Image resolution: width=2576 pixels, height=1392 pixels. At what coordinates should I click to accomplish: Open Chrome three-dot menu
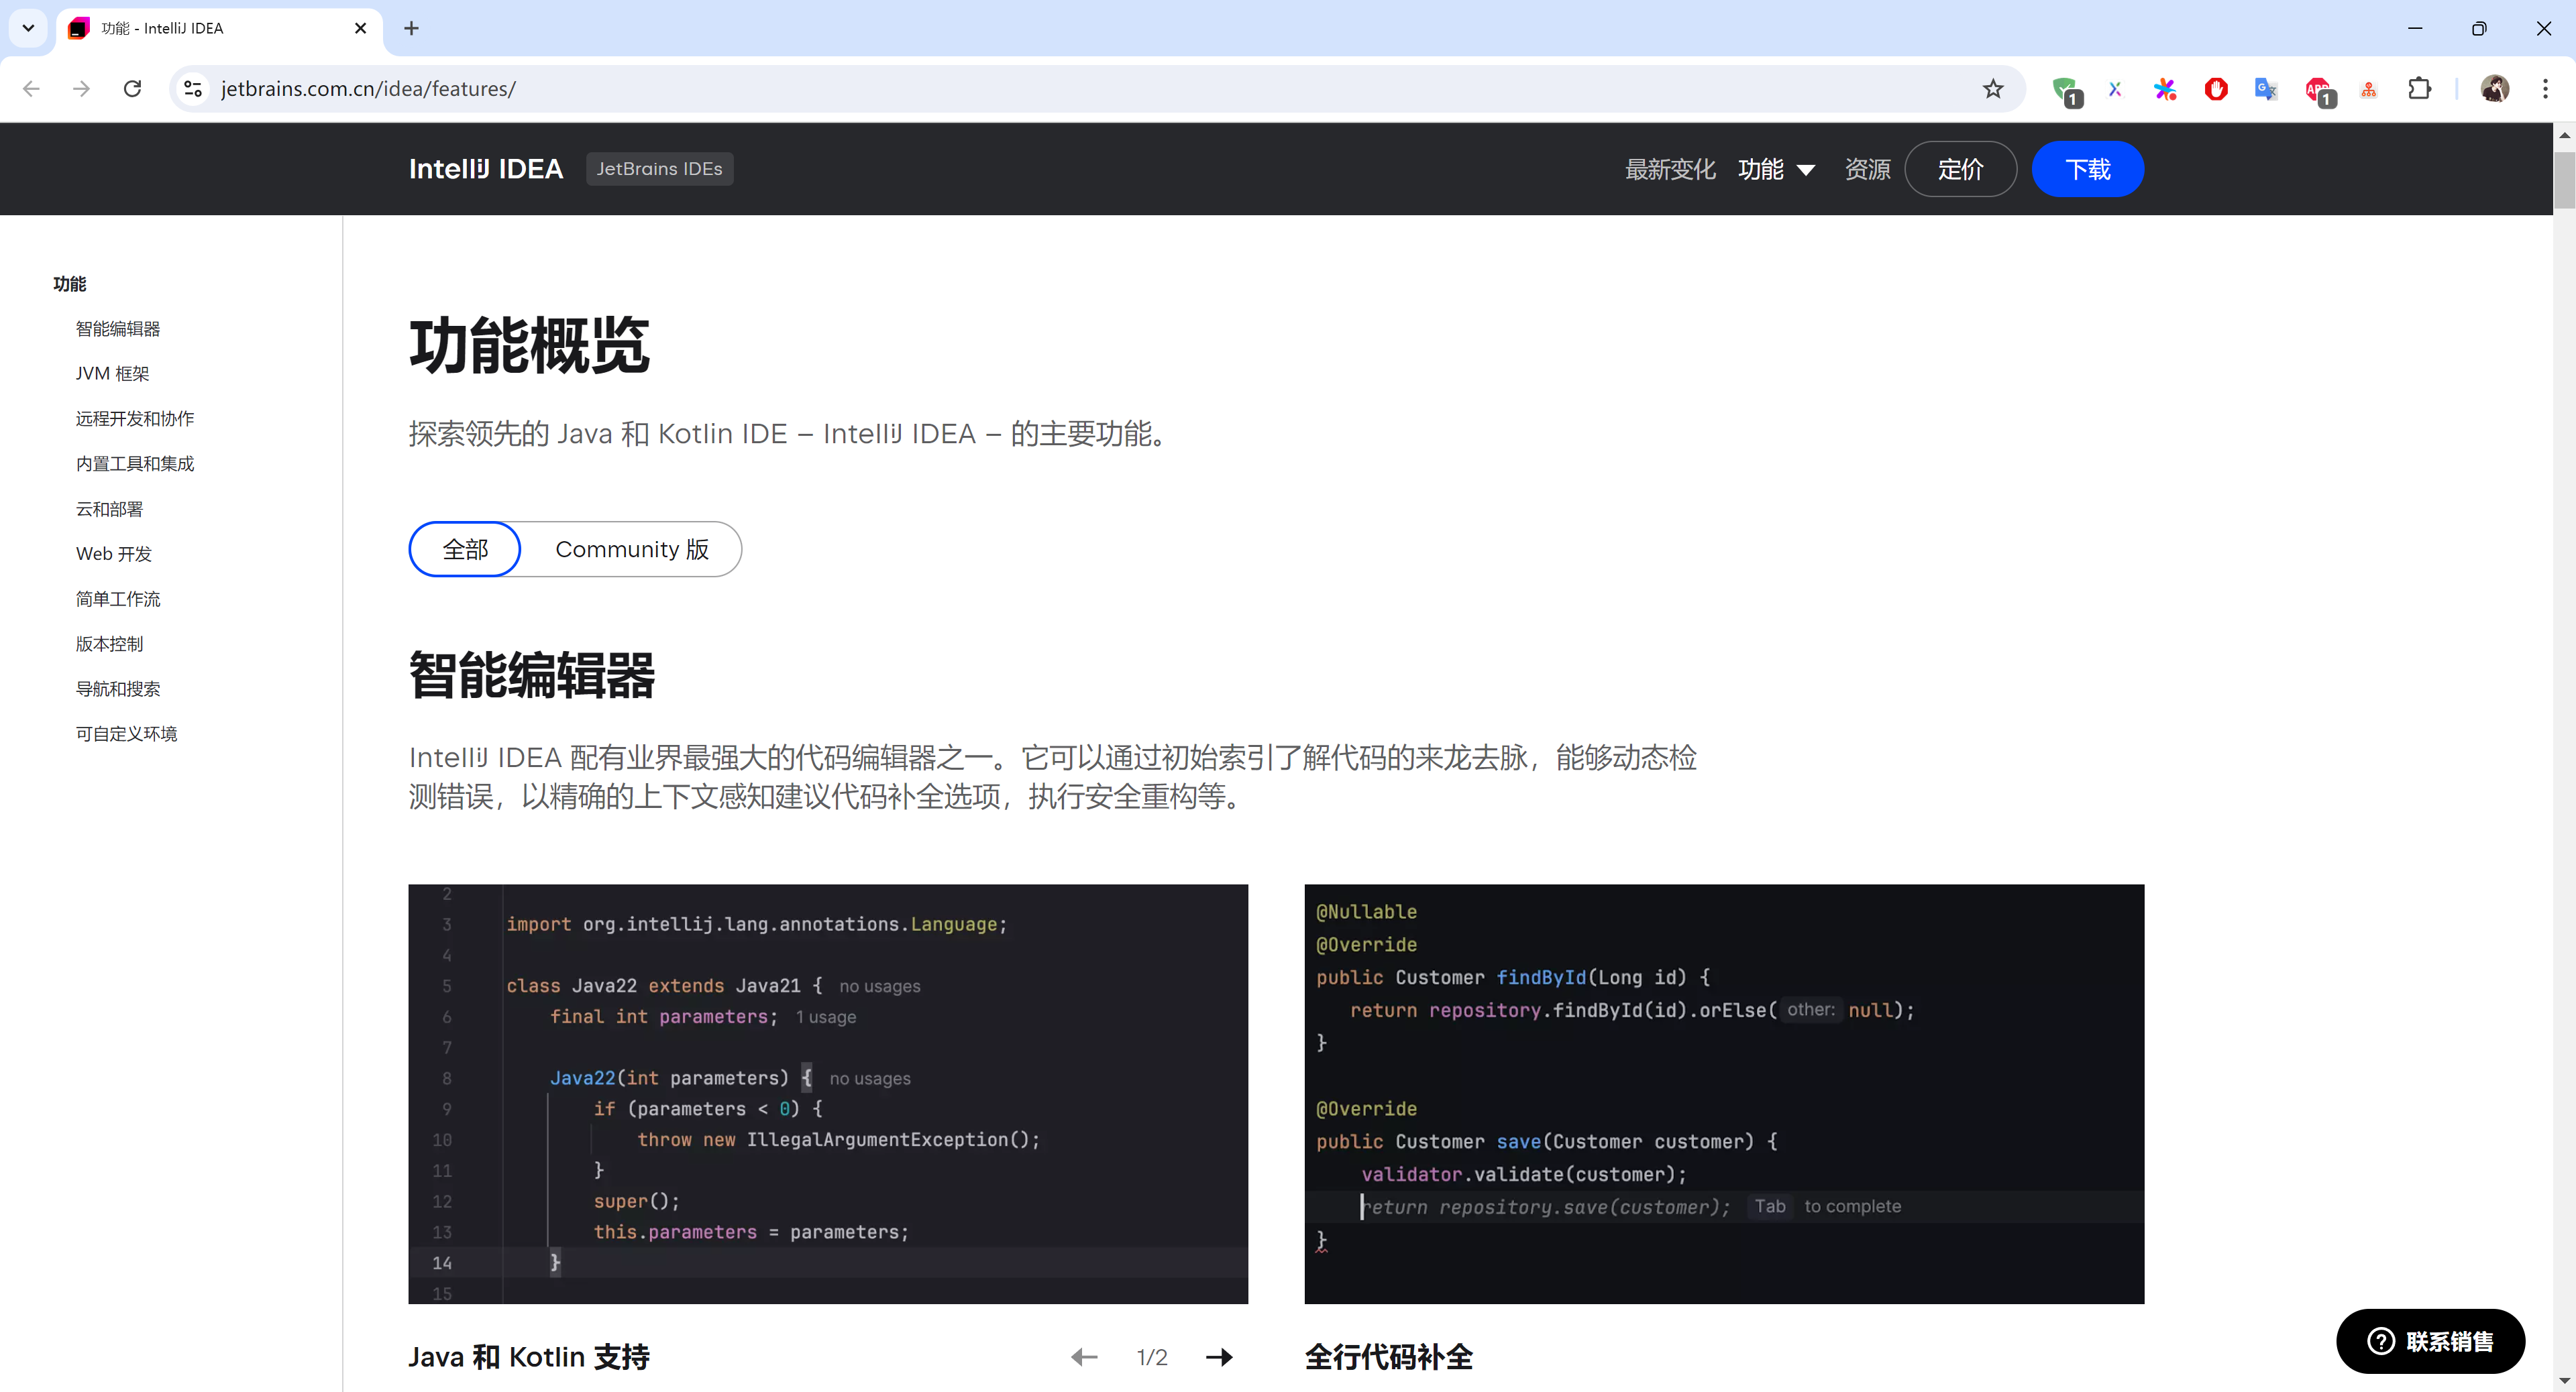coord(2545,89)
